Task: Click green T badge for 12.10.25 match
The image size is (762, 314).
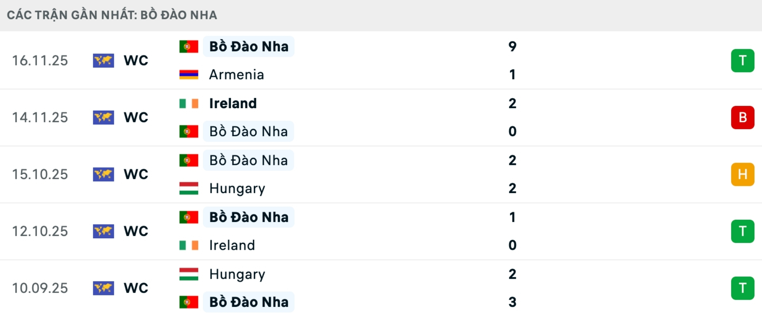Action: (x=742, y=231)
